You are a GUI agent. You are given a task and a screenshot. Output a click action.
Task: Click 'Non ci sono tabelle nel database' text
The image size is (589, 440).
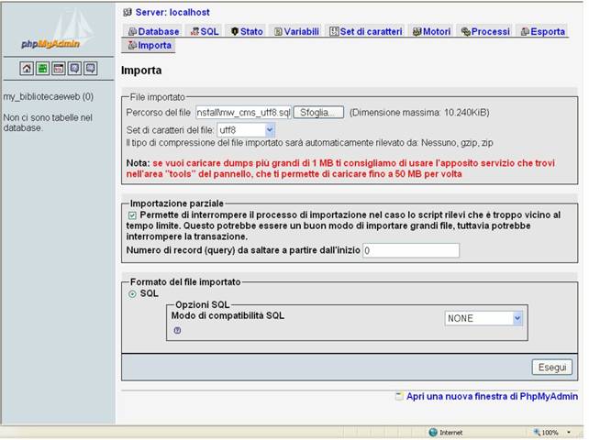[48, 123]
